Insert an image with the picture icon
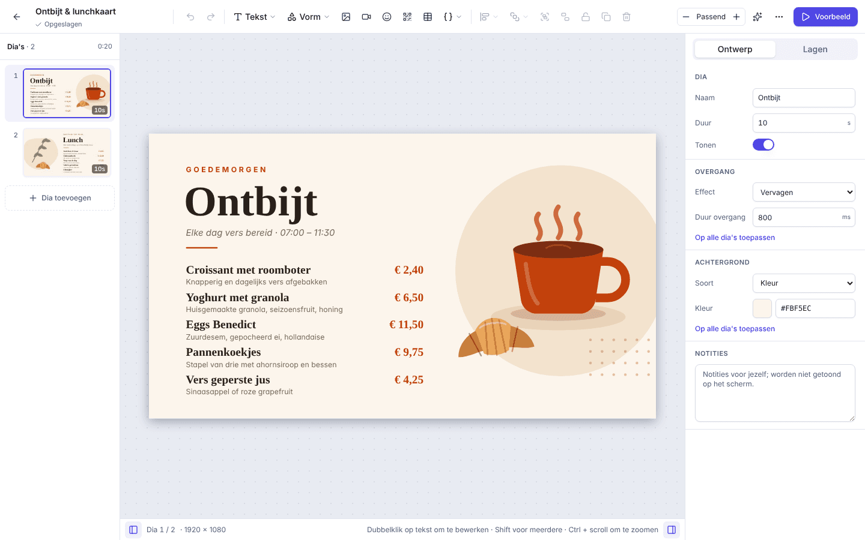Image resolution: width=865 pixels, height=540 pixels. (x=346, y=17)
